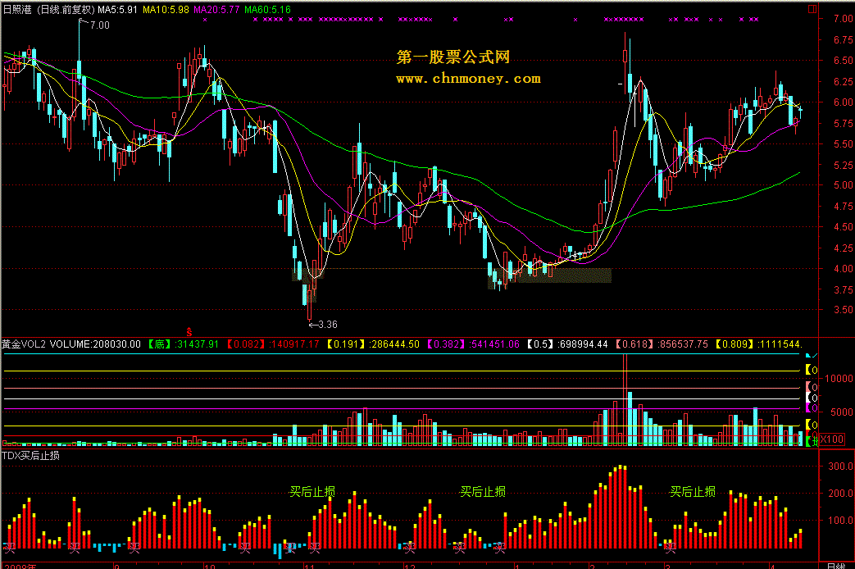Viewport: 855px width, 569px height.
Task: Click the 2008年 label on the date axis
Action: tap(20, 567)
